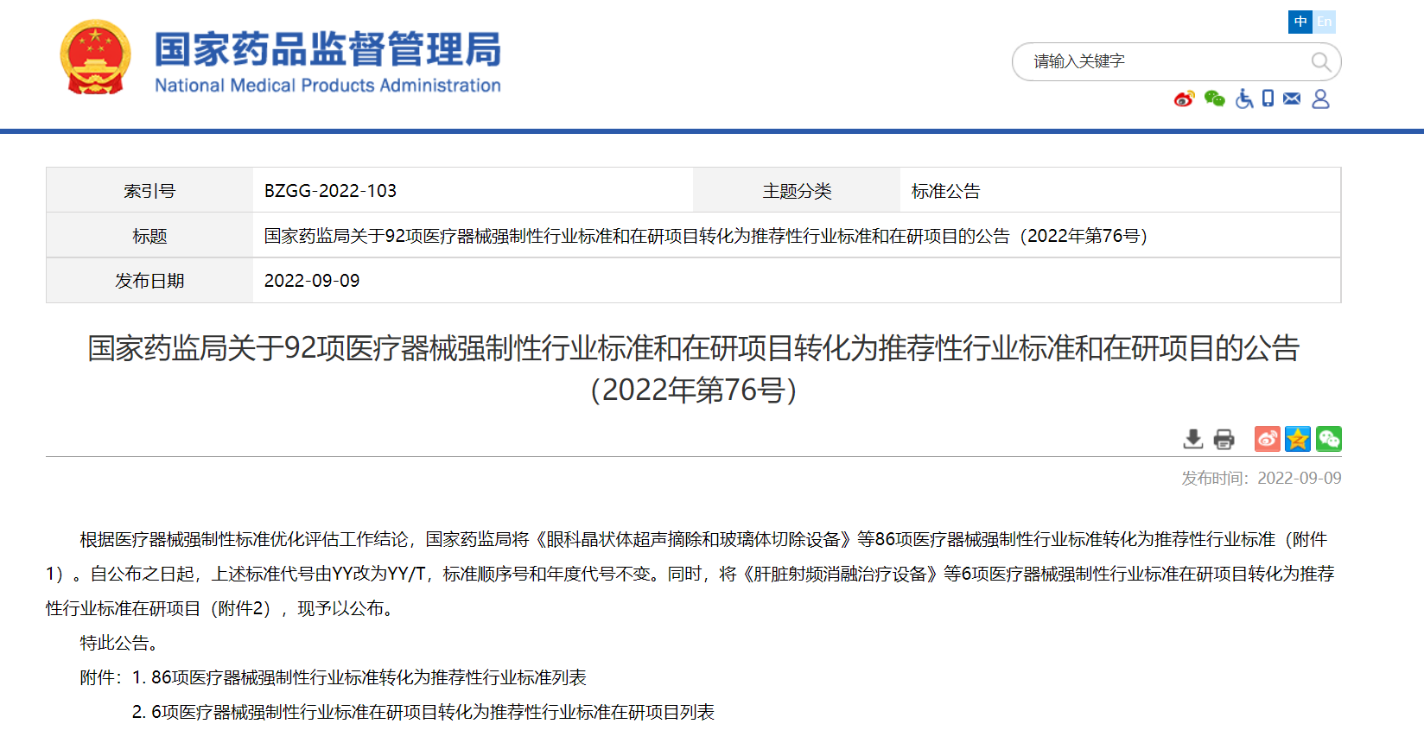
Task: Click the envelope mail icon
Action: pos(1292,98)
